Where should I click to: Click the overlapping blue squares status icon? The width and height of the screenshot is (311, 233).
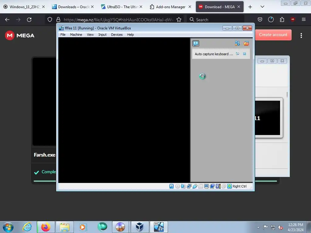click(212, 186)
